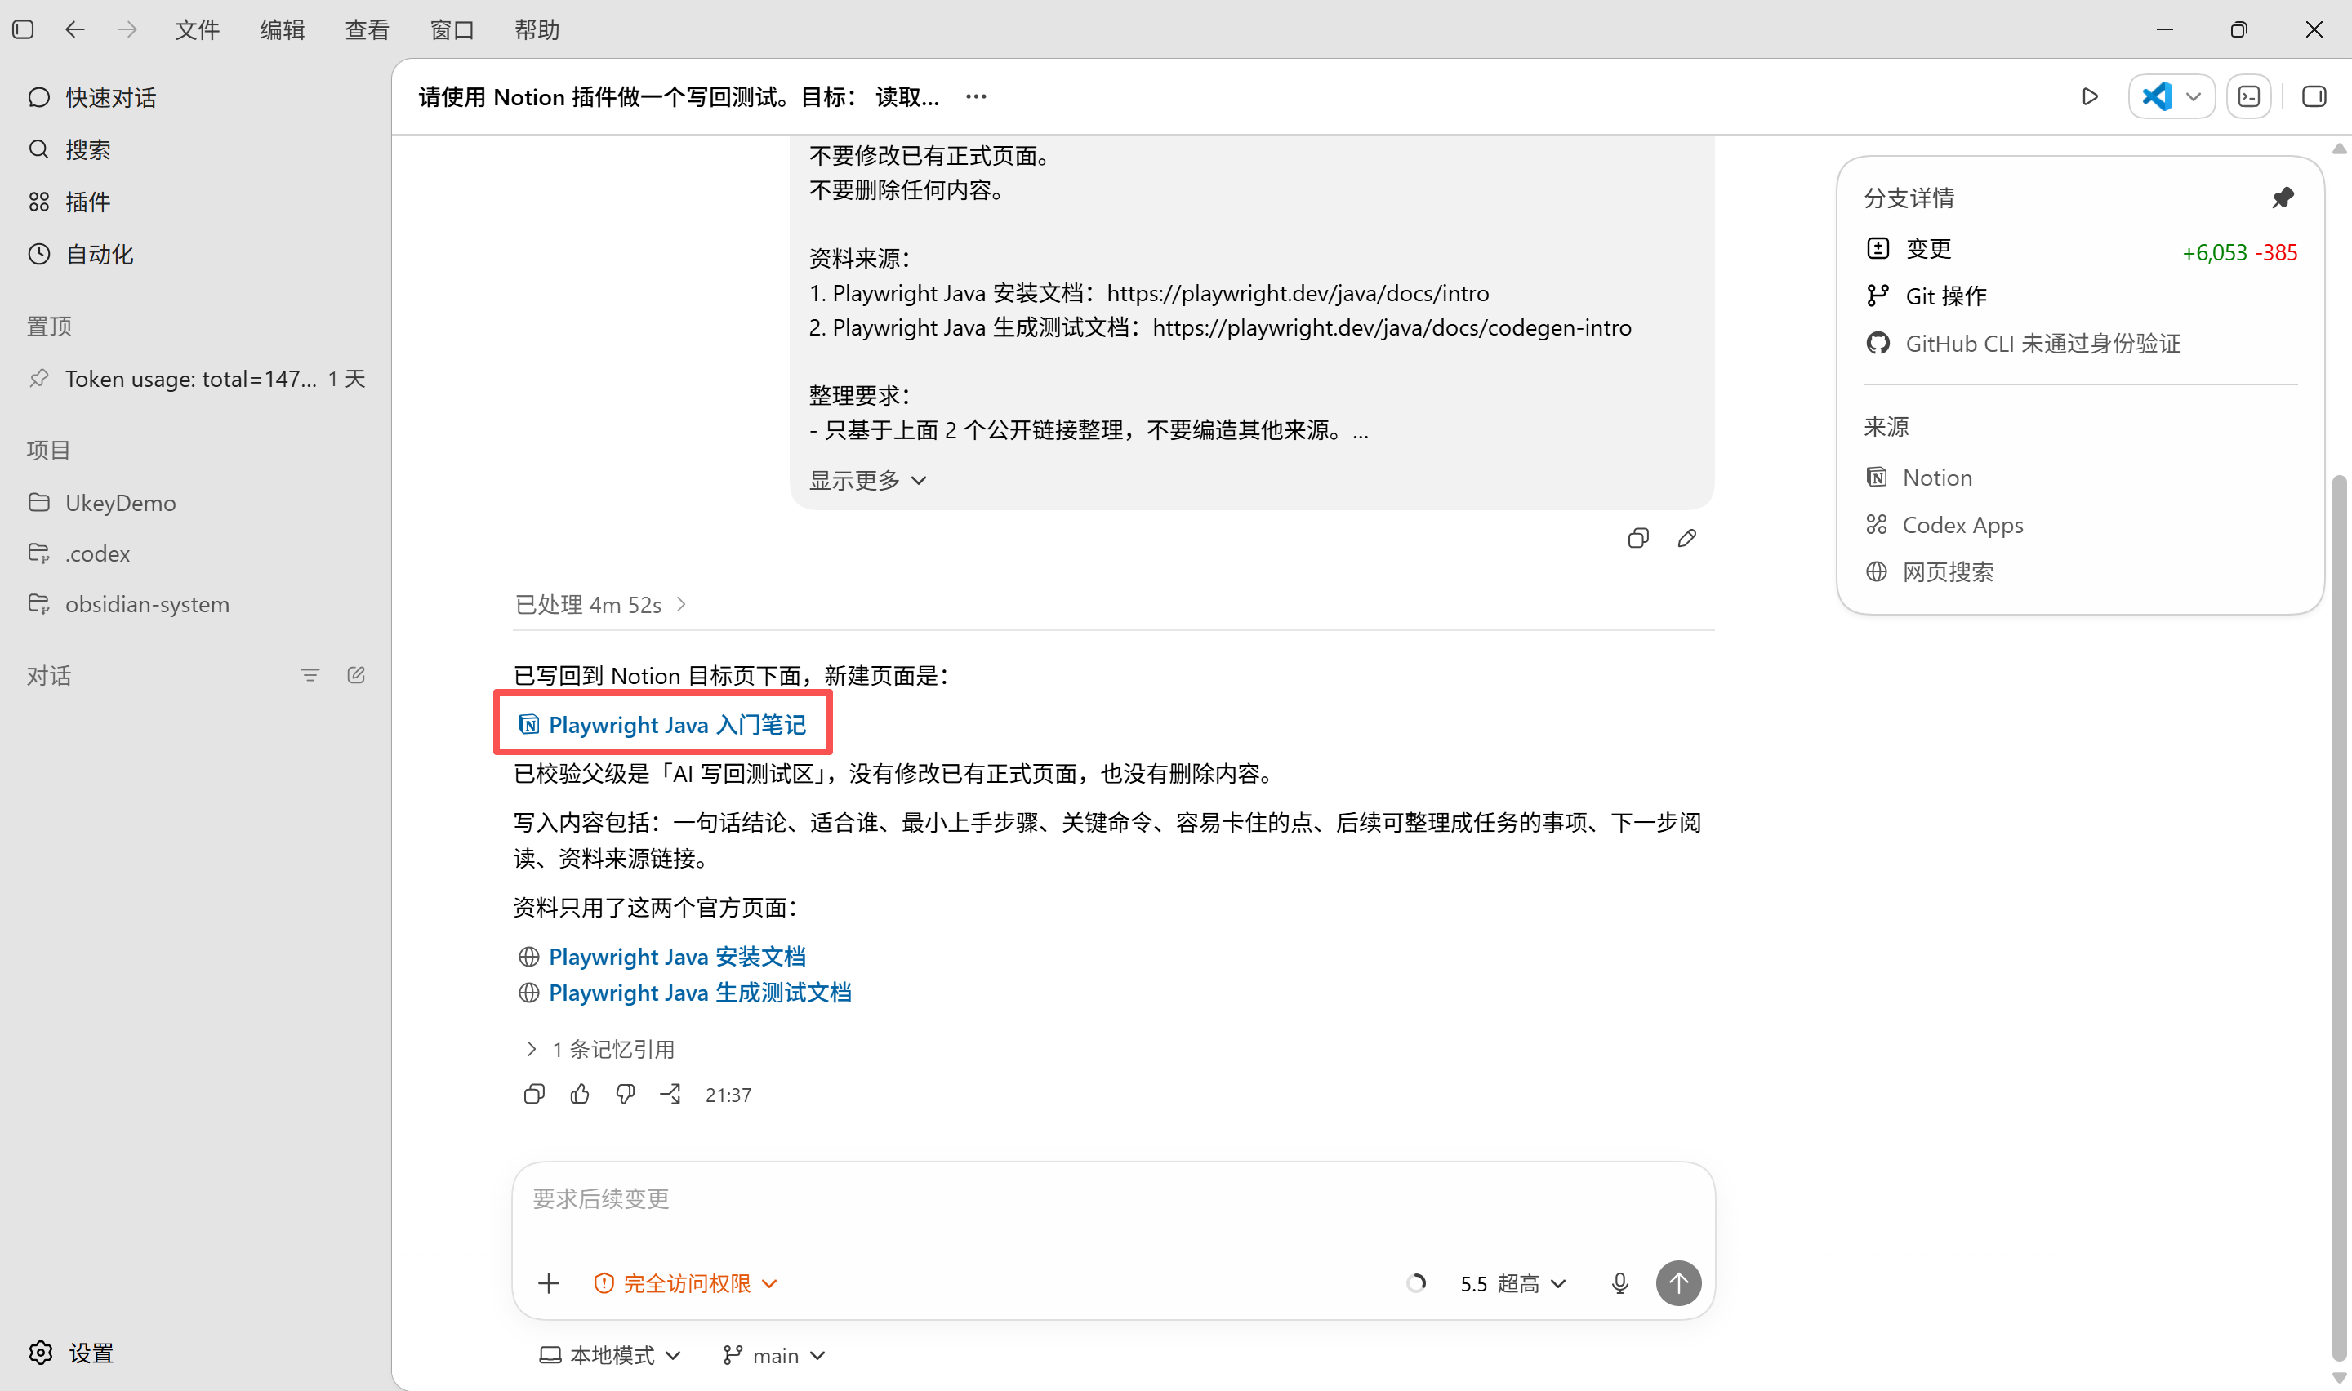Create a new conversation with edit icon
Viewport: 2352px width, 1391px height.
tap(356, 676)
